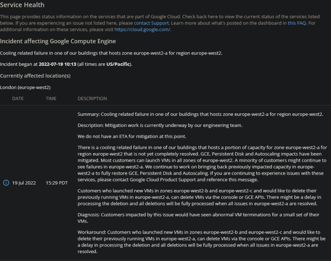Click the Currently affected location(s) heading

click(x=35, y=76)
